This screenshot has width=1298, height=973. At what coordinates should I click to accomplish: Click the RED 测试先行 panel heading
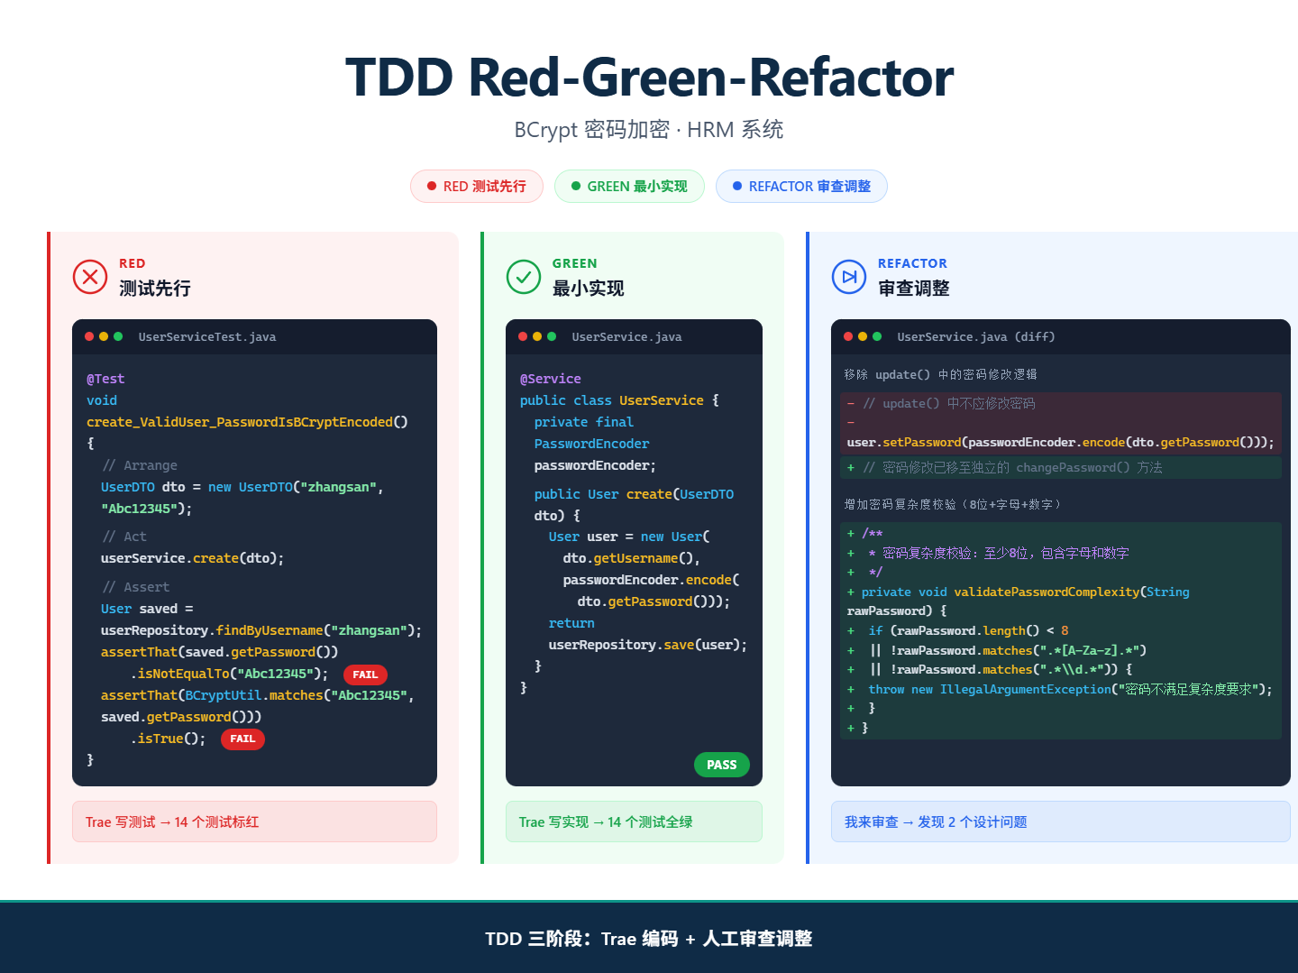coord(155,278)
